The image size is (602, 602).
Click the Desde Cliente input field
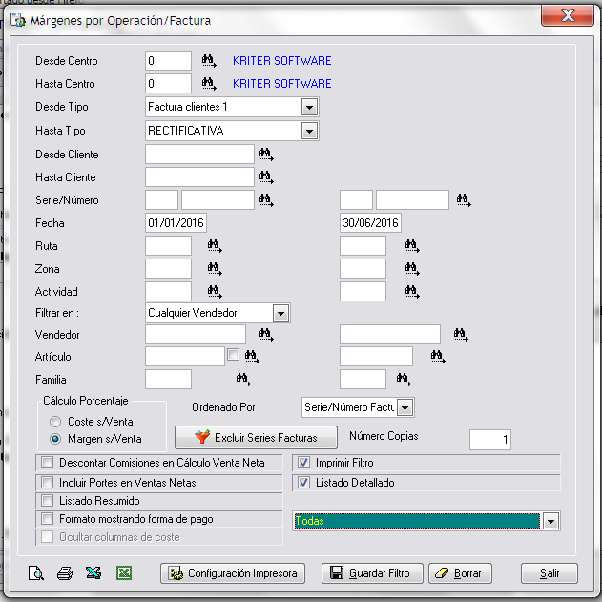(199, 155)
